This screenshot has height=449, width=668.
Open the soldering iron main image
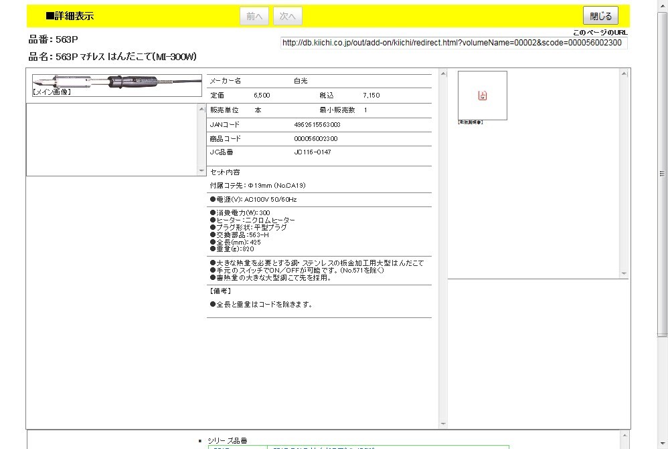pyautogui.click(x=116, y=83)
